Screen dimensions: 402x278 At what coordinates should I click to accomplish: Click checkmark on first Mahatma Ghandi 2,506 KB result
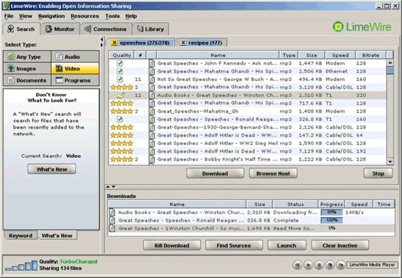120,71
